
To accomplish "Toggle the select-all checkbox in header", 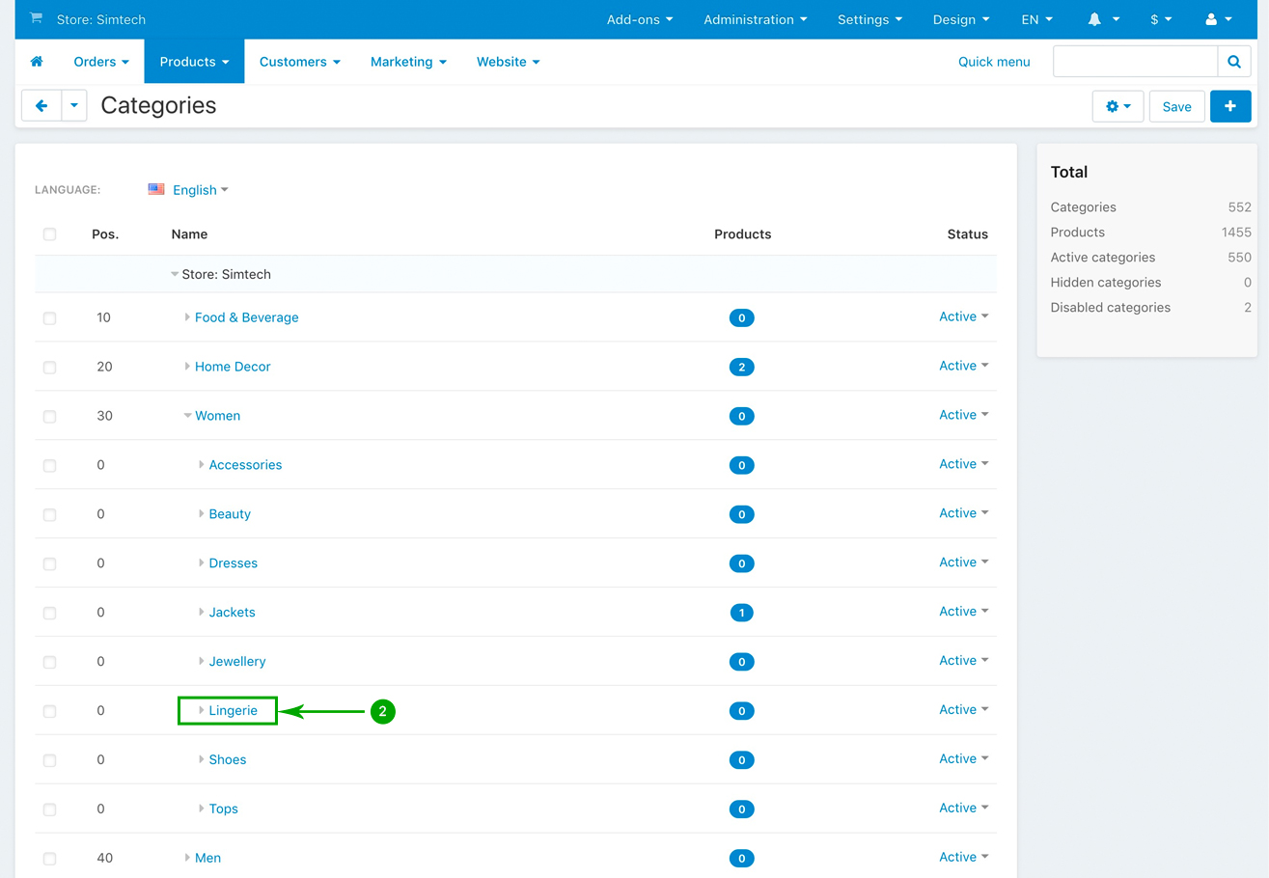I will [x=49, y=234].
